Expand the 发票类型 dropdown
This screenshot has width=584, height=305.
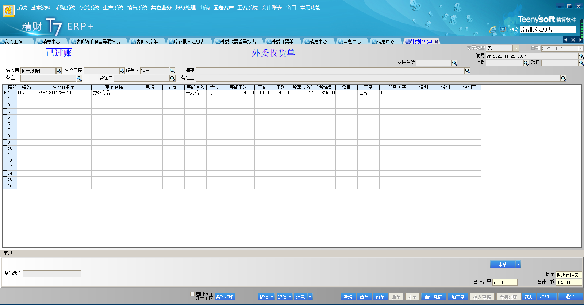tap(516, 48)
